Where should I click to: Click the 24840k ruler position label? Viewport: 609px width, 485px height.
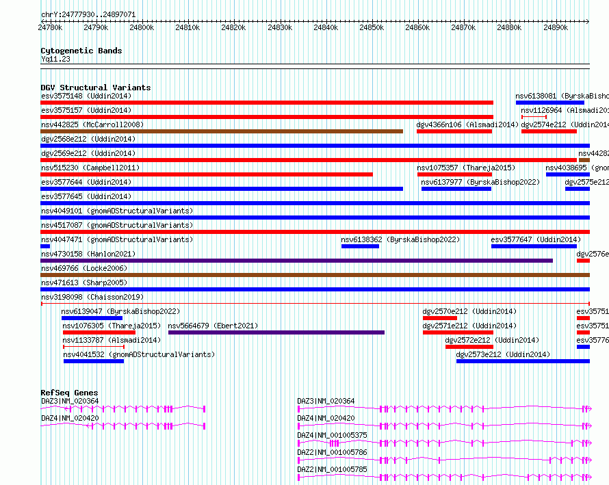(x=326, y=27)
